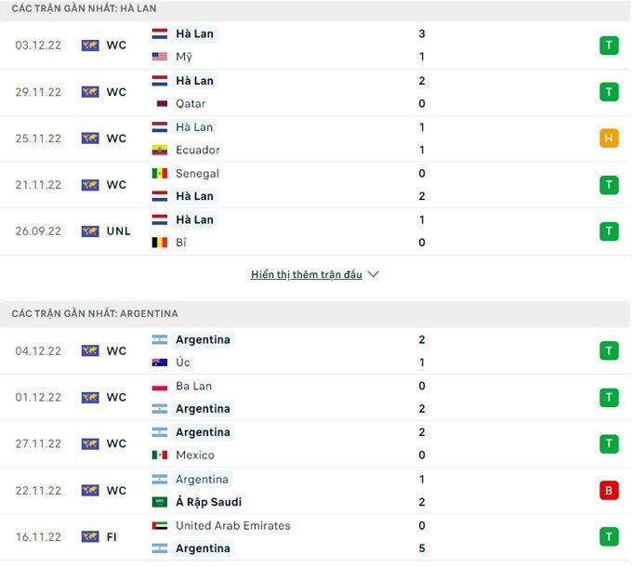
Task: Click the Saudi Arabia flag icon
Action: click(159, 502)
